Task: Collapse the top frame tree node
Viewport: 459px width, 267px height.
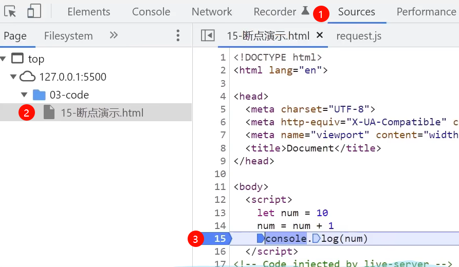Action: 3,59
